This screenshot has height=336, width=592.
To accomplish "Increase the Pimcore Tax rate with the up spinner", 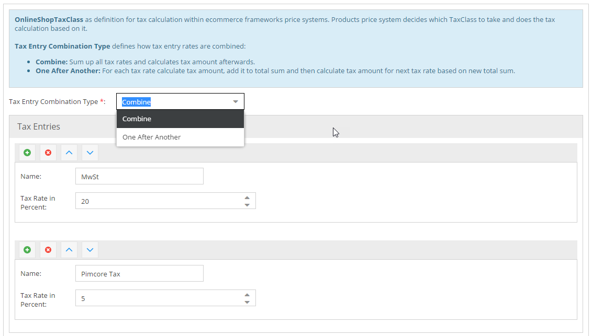I will coord(247,295).
